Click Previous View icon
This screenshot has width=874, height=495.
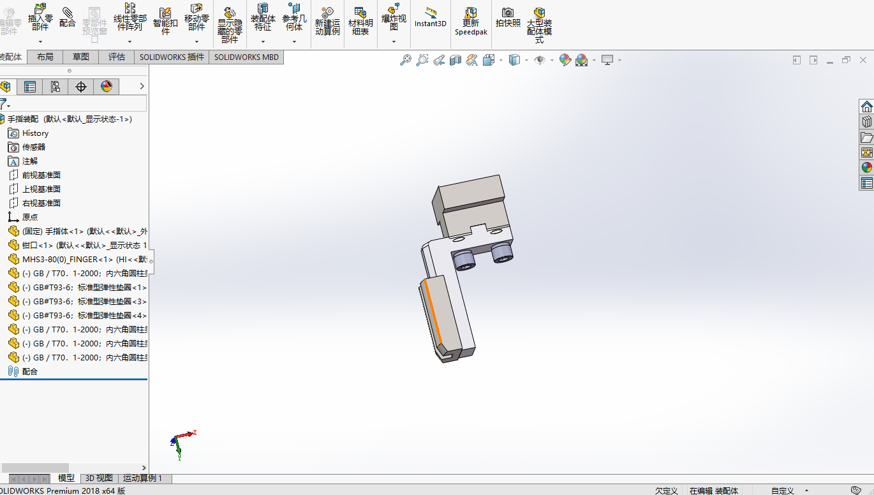click(439, 60)
